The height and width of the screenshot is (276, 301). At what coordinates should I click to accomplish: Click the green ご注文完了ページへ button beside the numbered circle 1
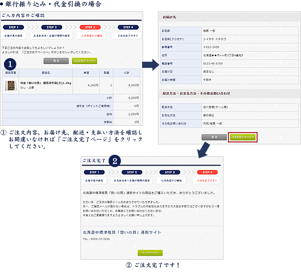84,61
